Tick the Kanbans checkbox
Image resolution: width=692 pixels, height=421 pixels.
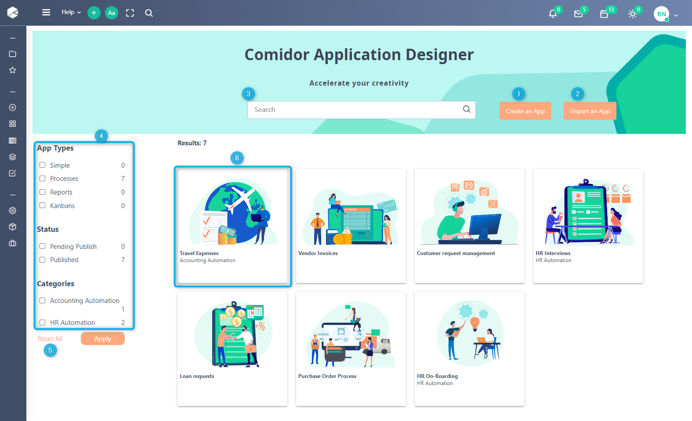pyautogui.click(x=43, y=205)
